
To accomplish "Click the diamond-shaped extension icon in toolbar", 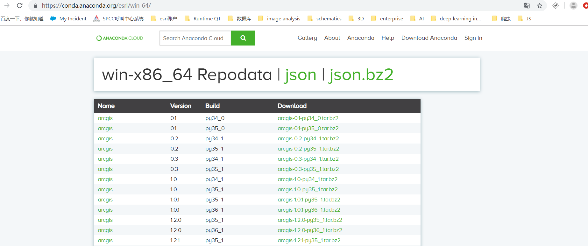I will pos(556,5).
